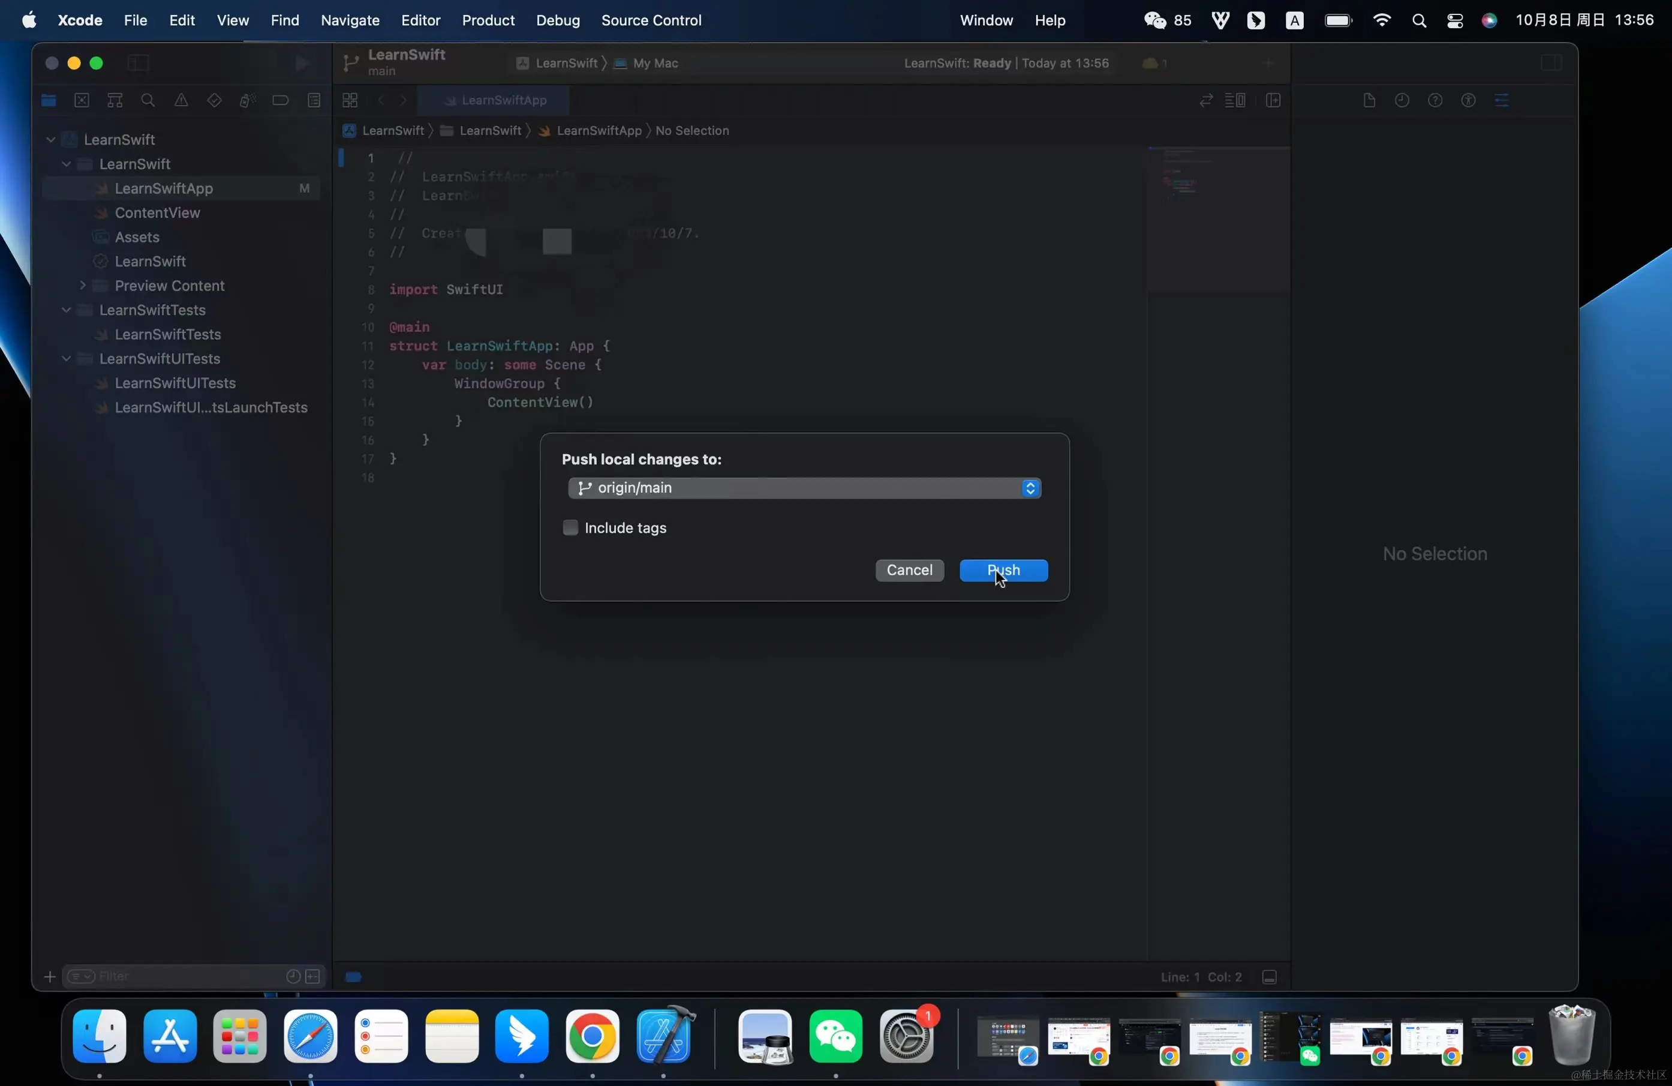This screenshot has height=1086, width=1672.
Task: Open the Issue navigator warning icon
Action: point(181,101)
